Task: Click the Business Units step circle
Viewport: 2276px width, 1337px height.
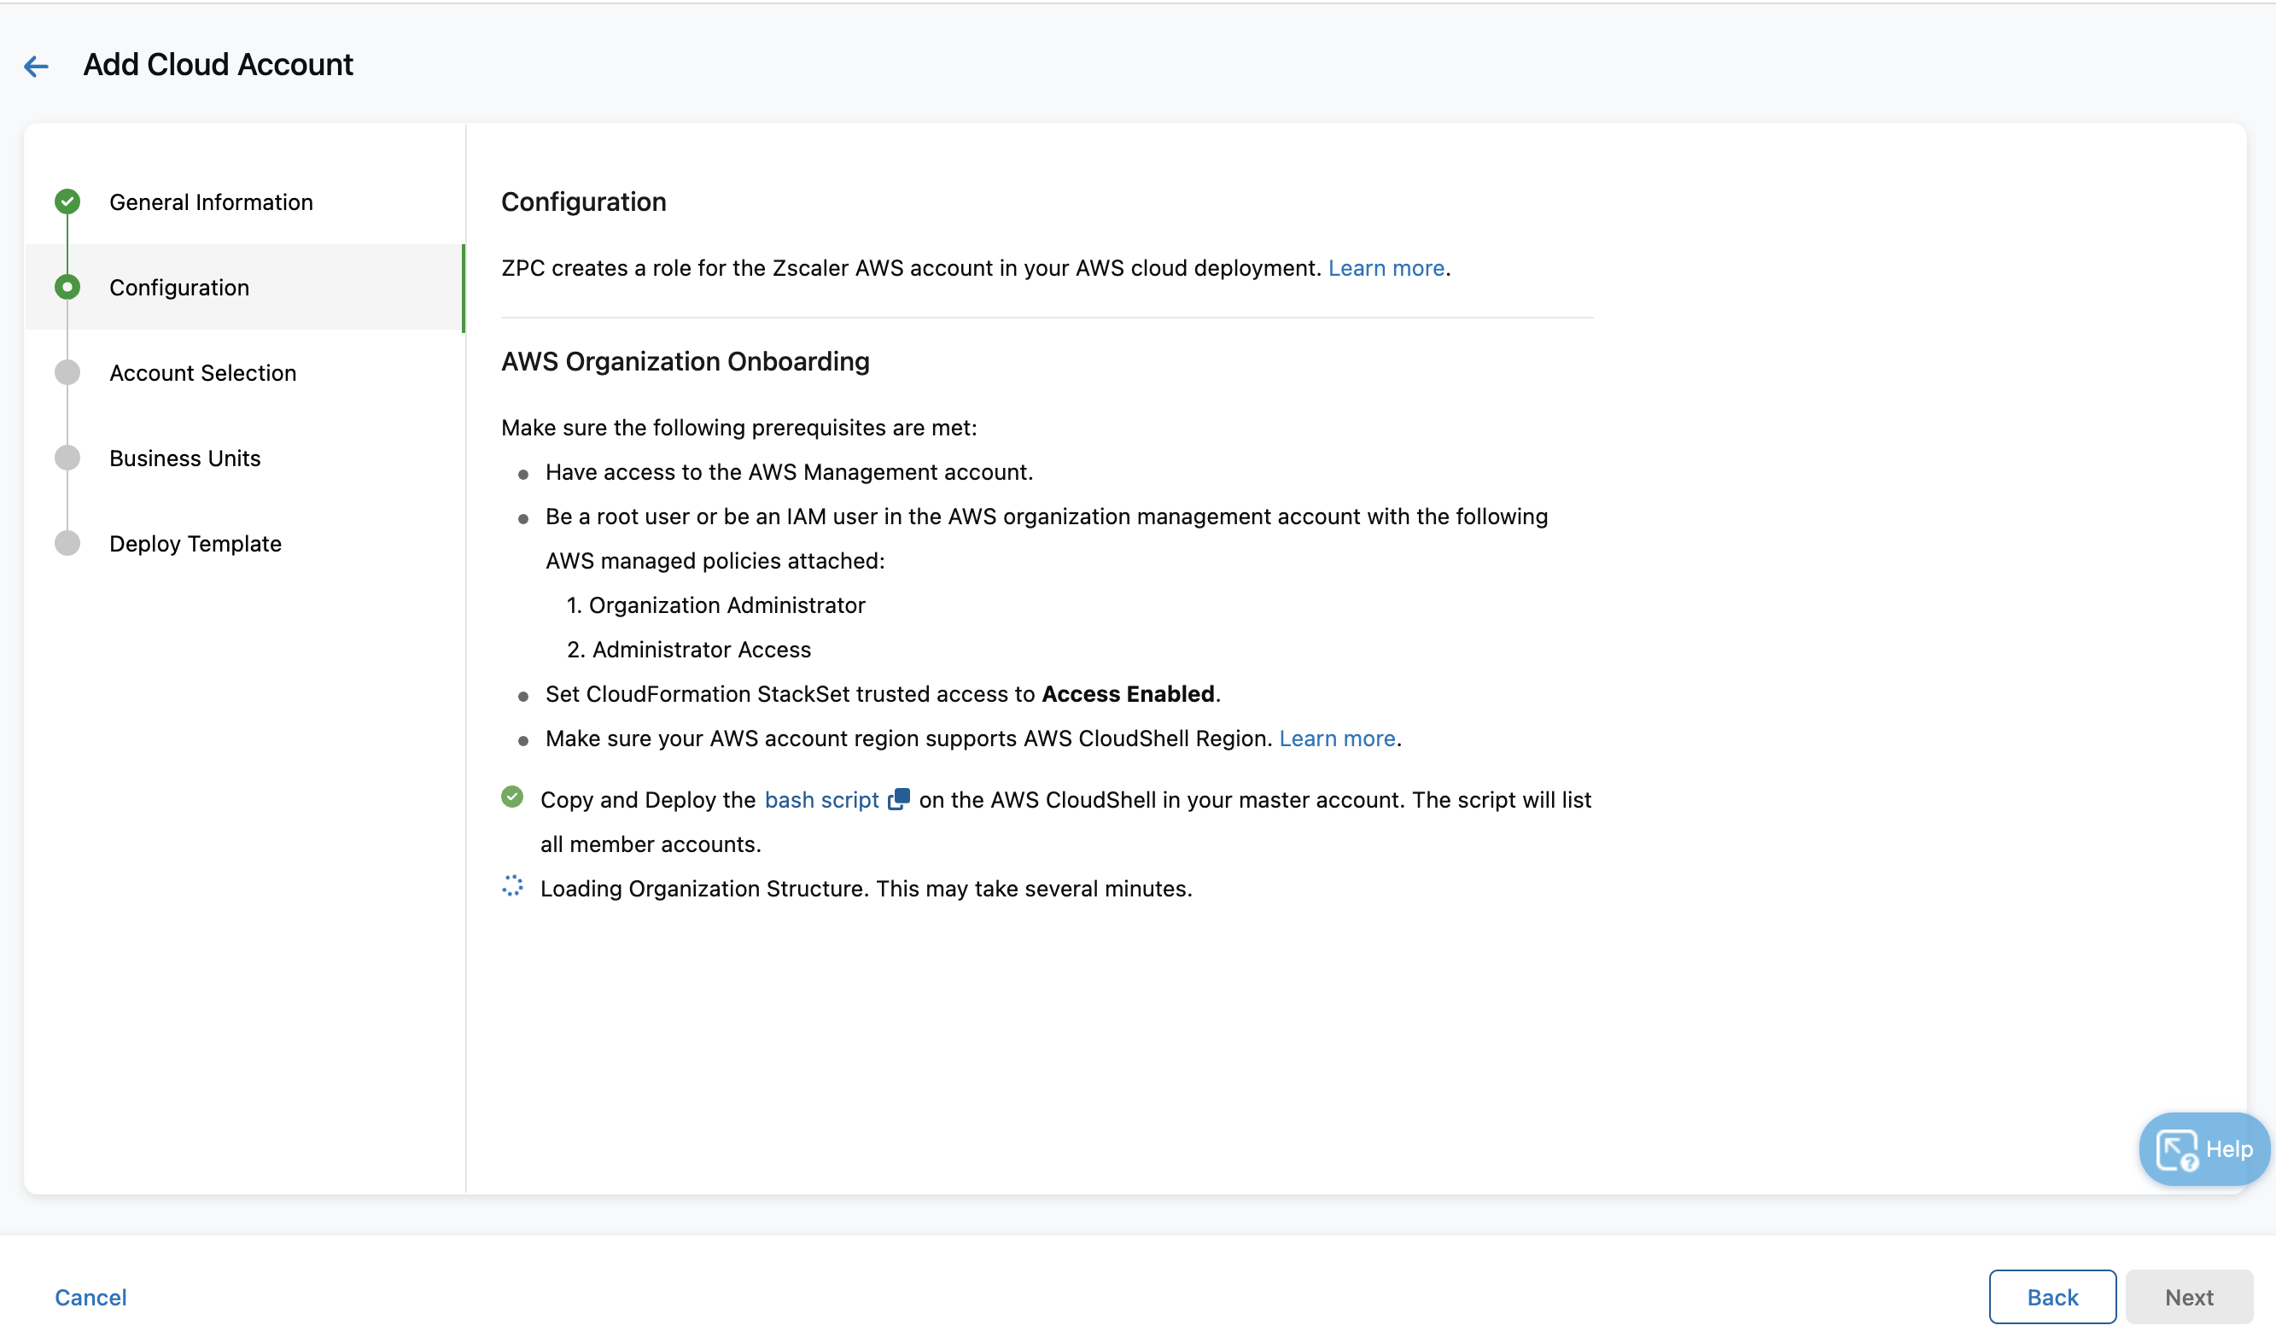Action: click(x=67, y=457)
